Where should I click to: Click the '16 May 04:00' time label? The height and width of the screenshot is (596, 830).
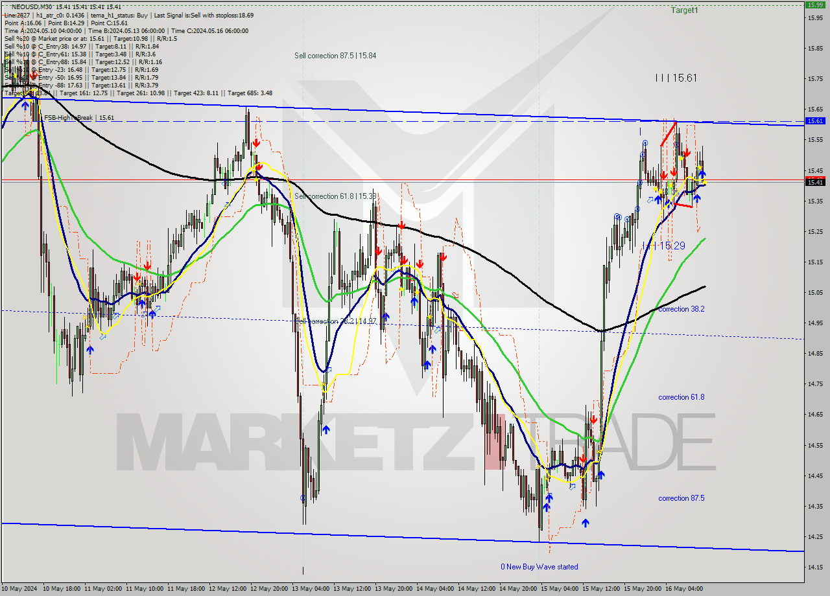click(x=685, y=589)
